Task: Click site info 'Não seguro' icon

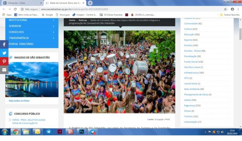Action: 22,9
